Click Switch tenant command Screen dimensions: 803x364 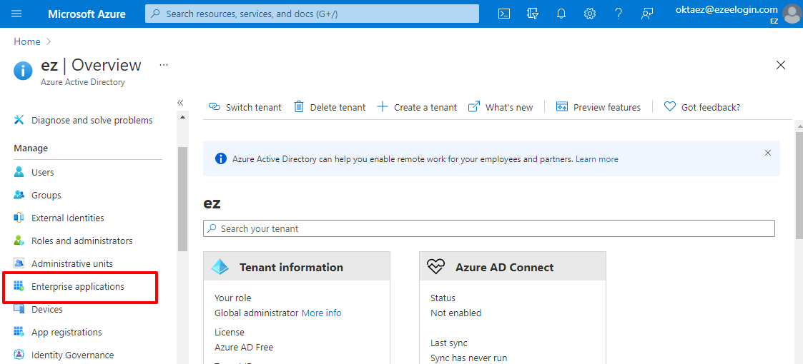pyautogui.click(x=245, y=107)
